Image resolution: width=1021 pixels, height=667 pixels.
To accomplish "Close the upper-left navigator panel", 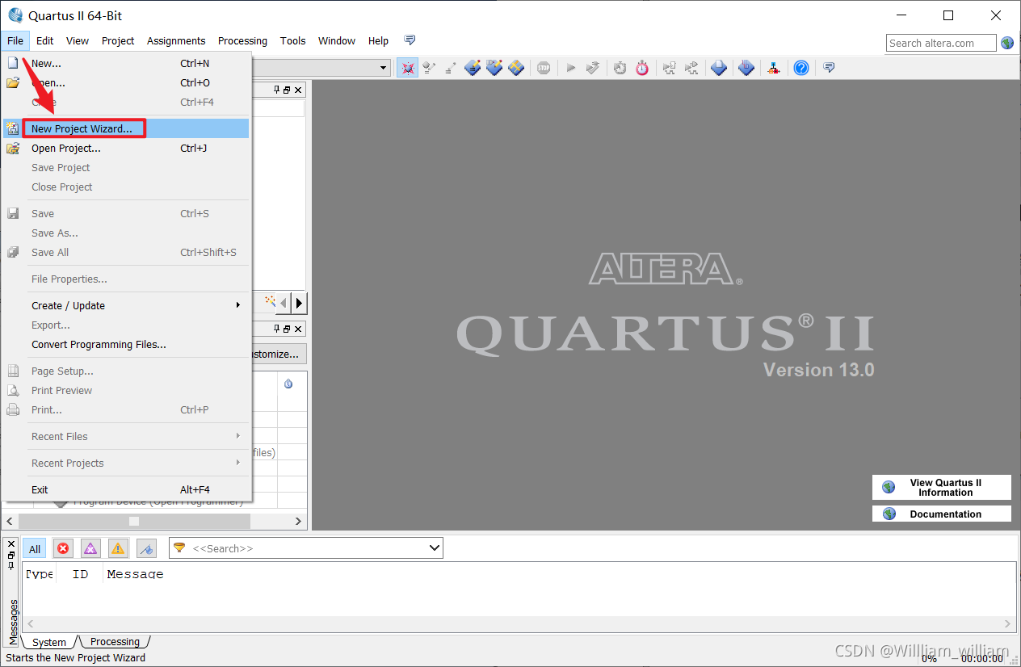I will point(298,90).
